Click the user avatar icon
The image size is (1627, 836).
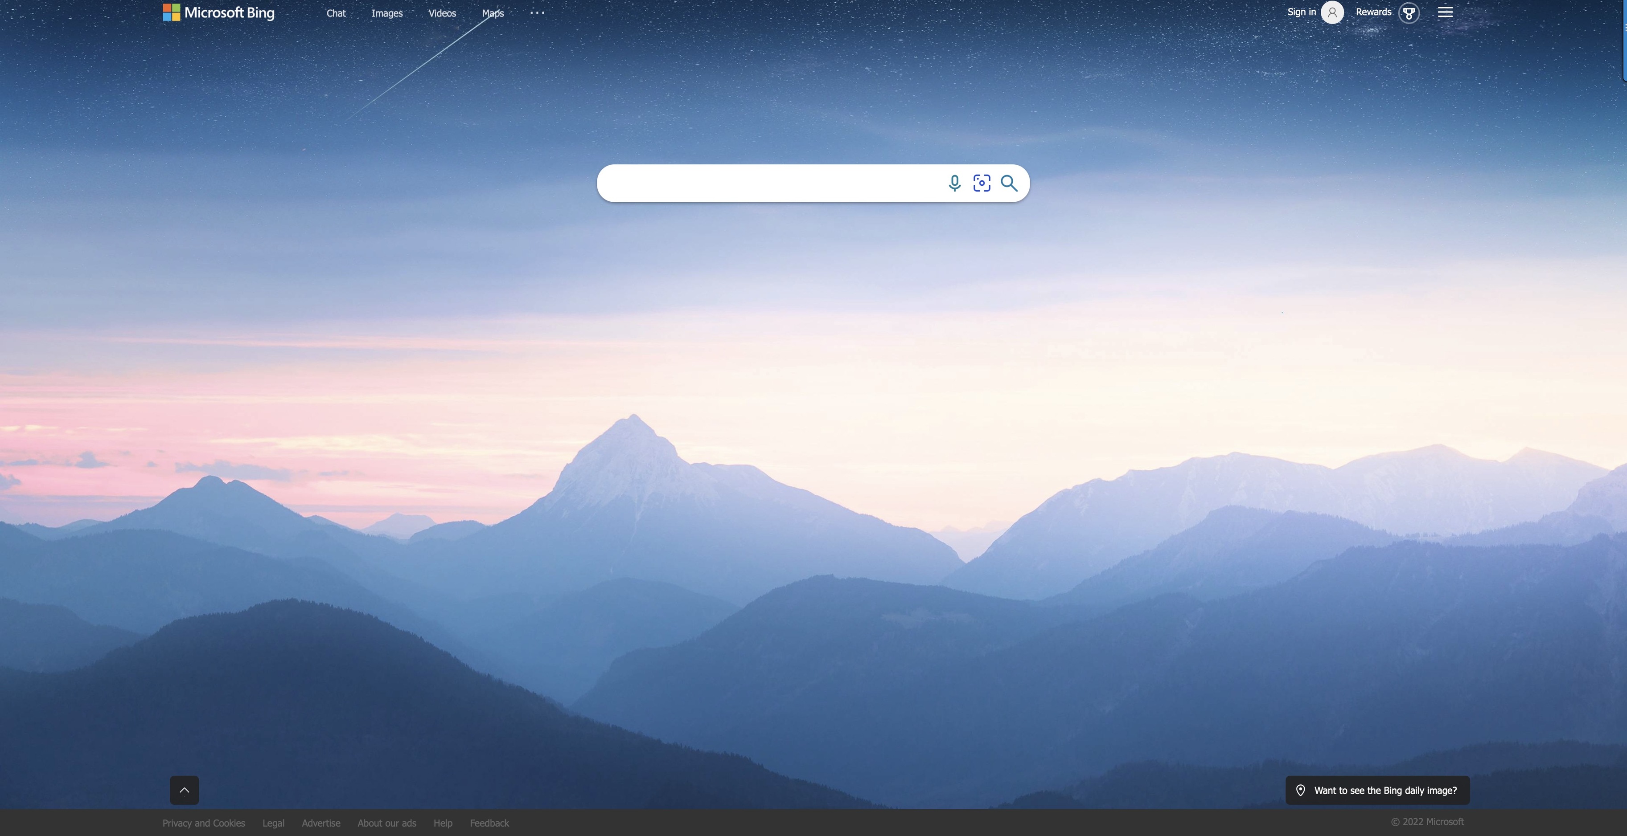(x=1332, y=12)
